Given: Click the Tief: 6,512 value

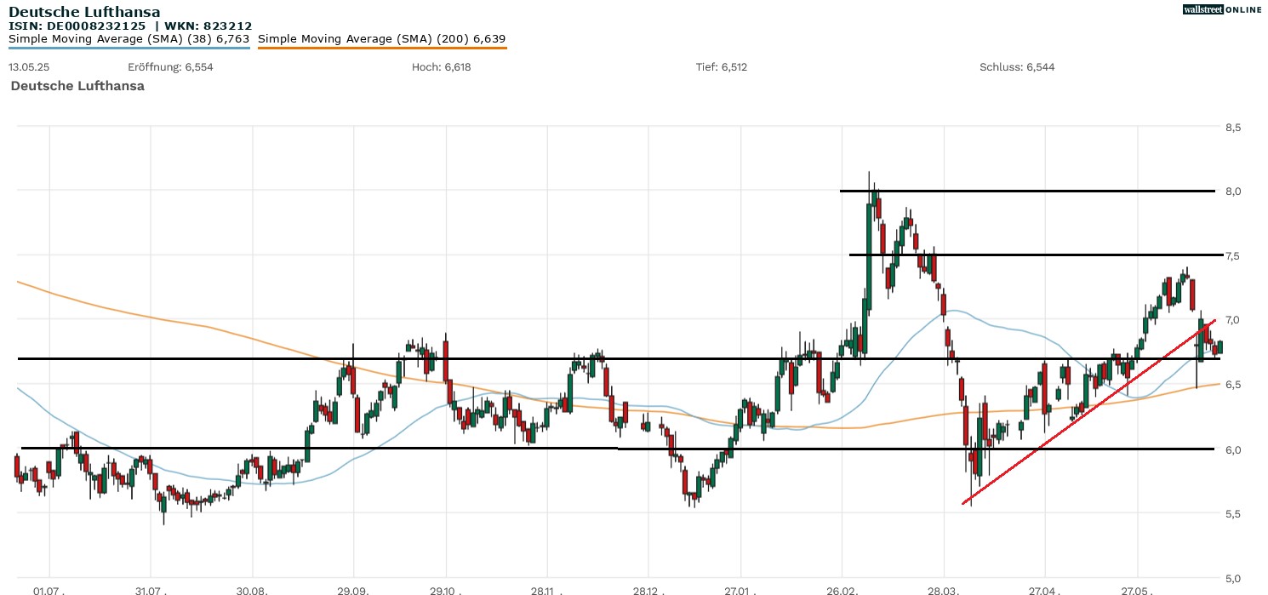Looking at the screenshot, I should [x=722, y=66].
